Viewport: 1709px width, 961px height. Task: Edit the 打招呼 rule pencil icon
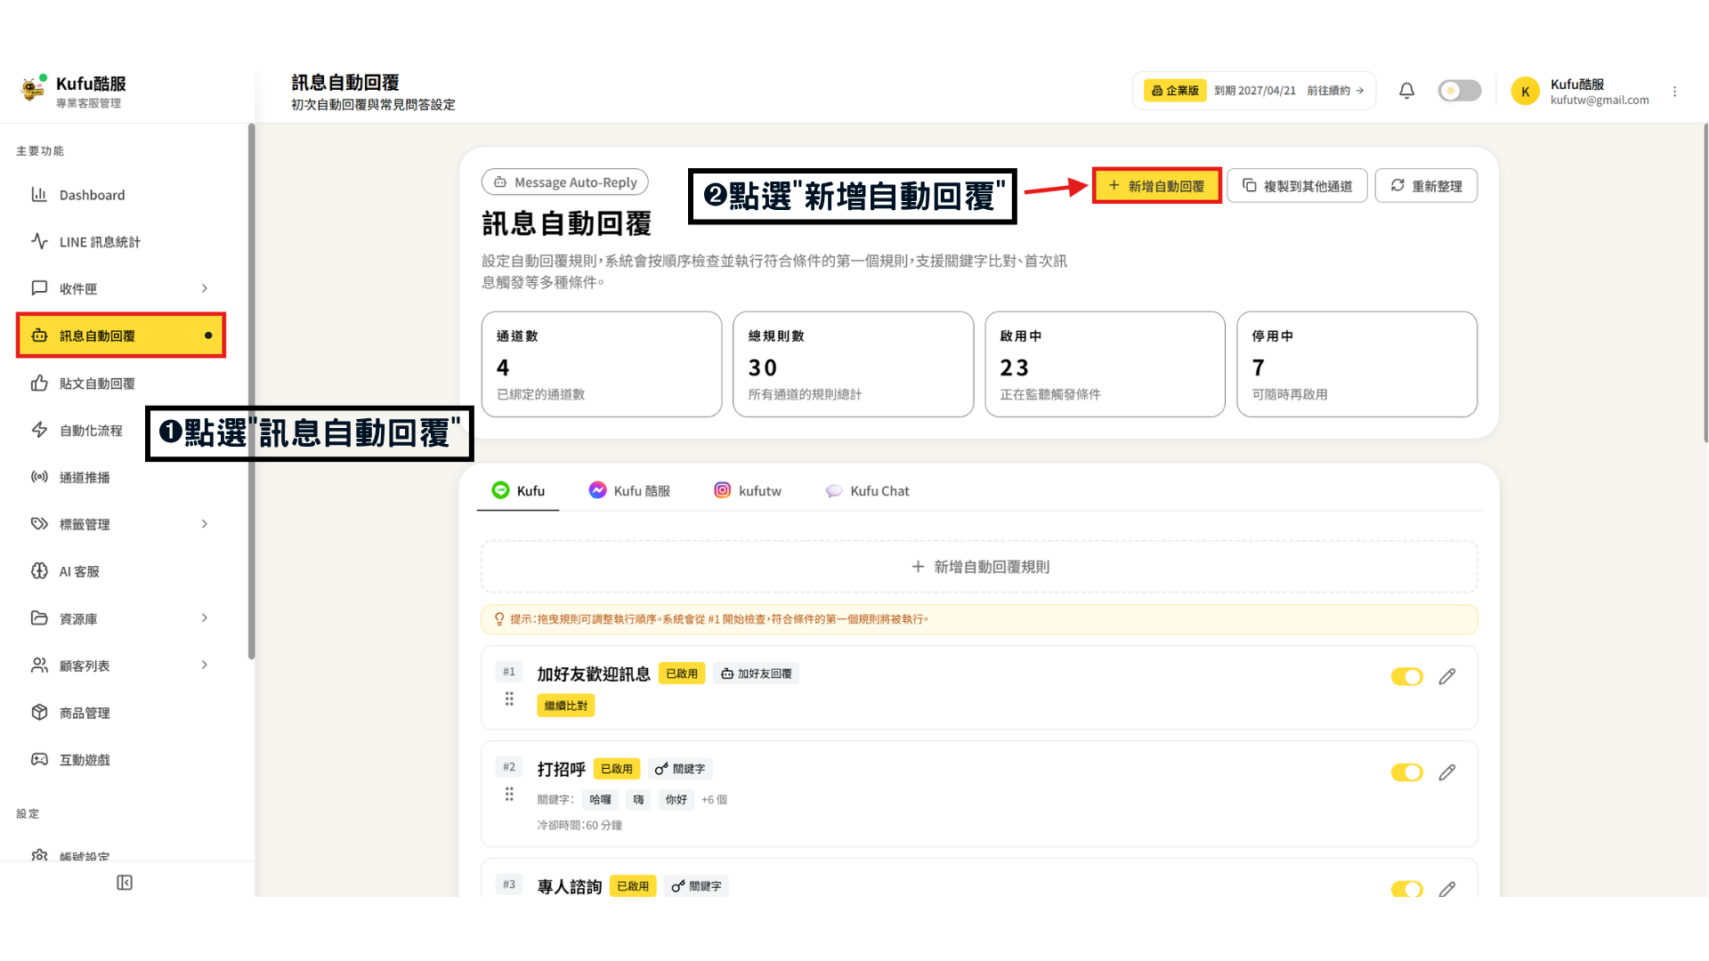pos(1447,772)
